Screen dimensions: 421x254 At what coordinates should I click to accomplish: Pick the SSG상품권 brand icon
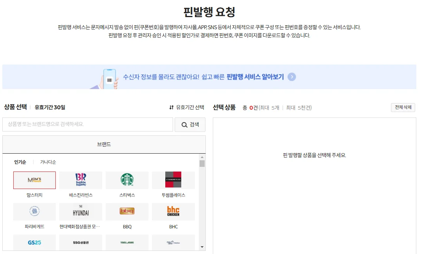pos(81,242)
